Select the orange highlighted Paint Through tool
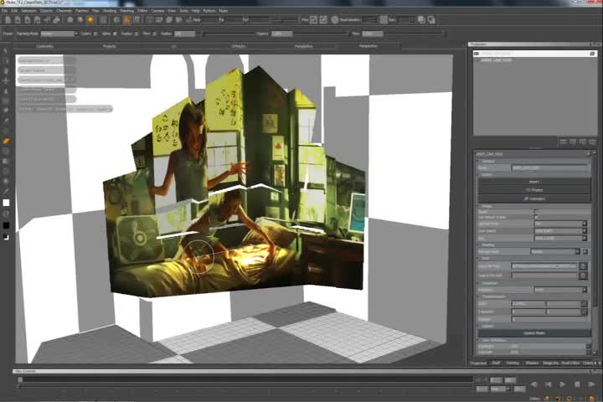This screenshot has width=603, height=402. click(7, 142)
